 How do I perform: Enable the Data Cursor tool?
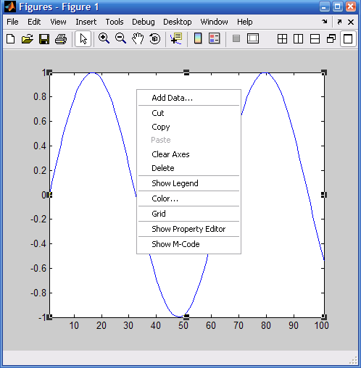[176, 38]
